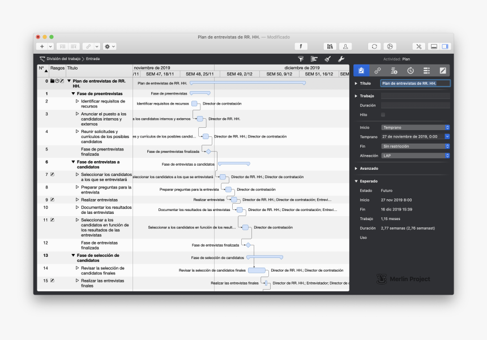Click the plus button to add an activity
The width and height of the screenshot is (487, 340).
(x=42, y=46)
